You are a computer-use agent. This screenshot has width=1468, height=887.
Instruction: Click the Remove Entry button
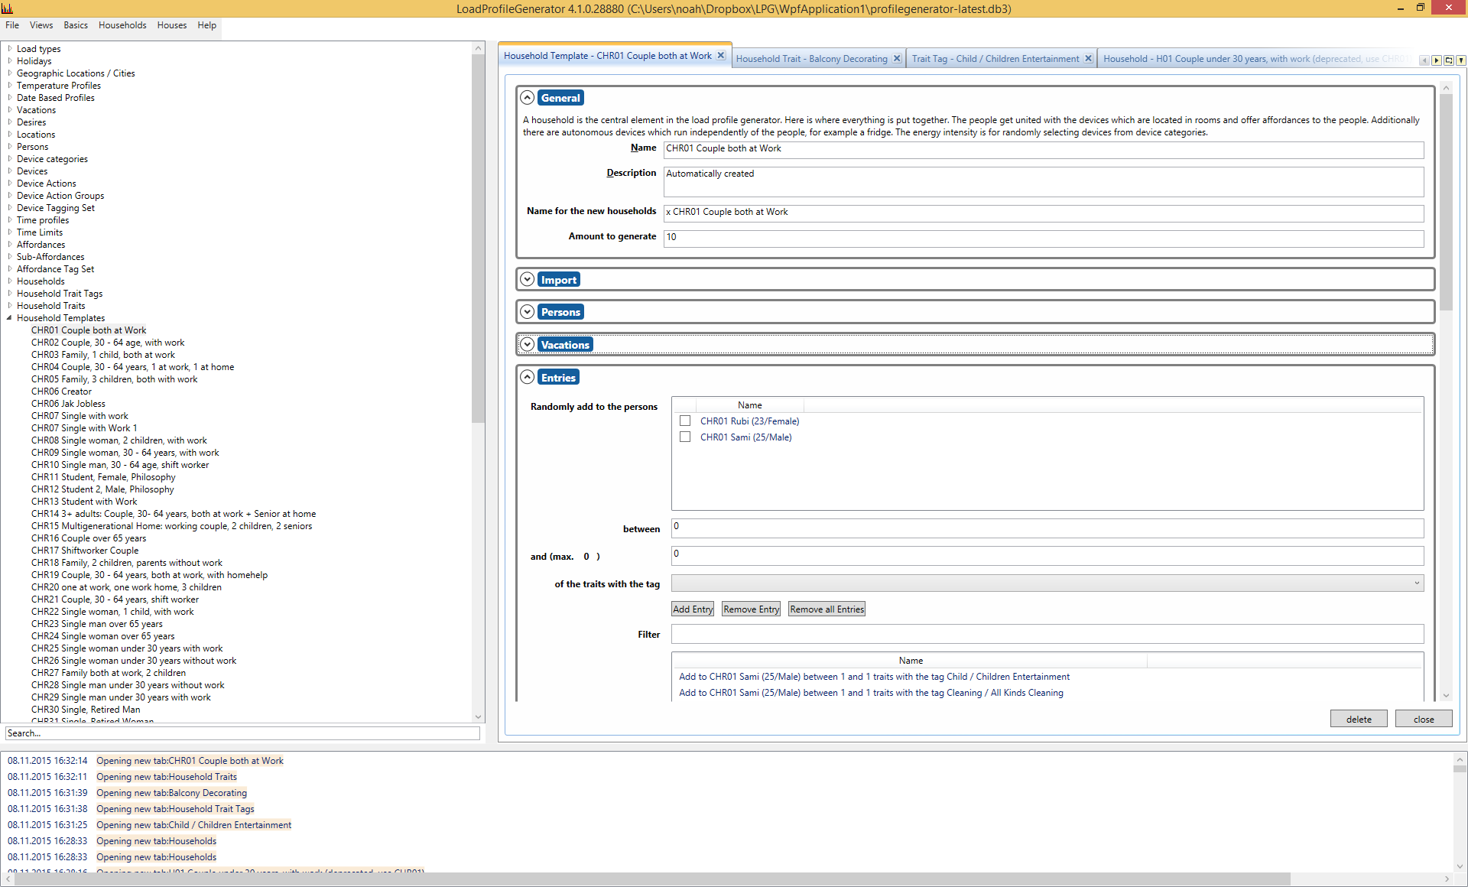click(751, 609)
